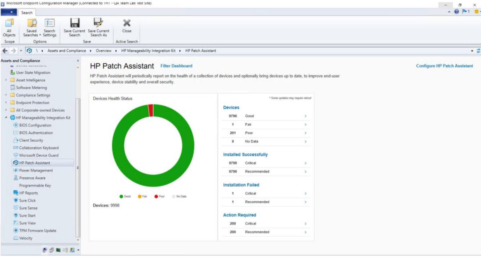Screen dimensions: 481x257
Task: Open Installation Failed Recommended row chevron
Action: [x=305, y=202]
